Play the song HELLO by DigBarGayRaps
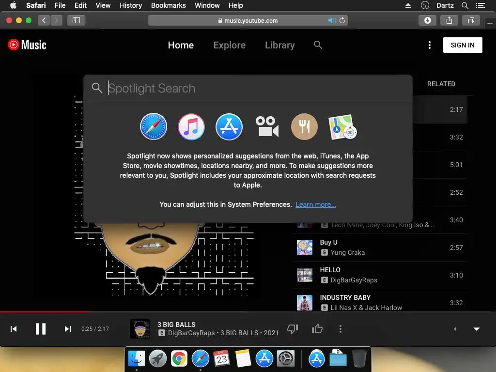This screenshot has width=496, height=372. pyautogui.click(x=380, y=275)
